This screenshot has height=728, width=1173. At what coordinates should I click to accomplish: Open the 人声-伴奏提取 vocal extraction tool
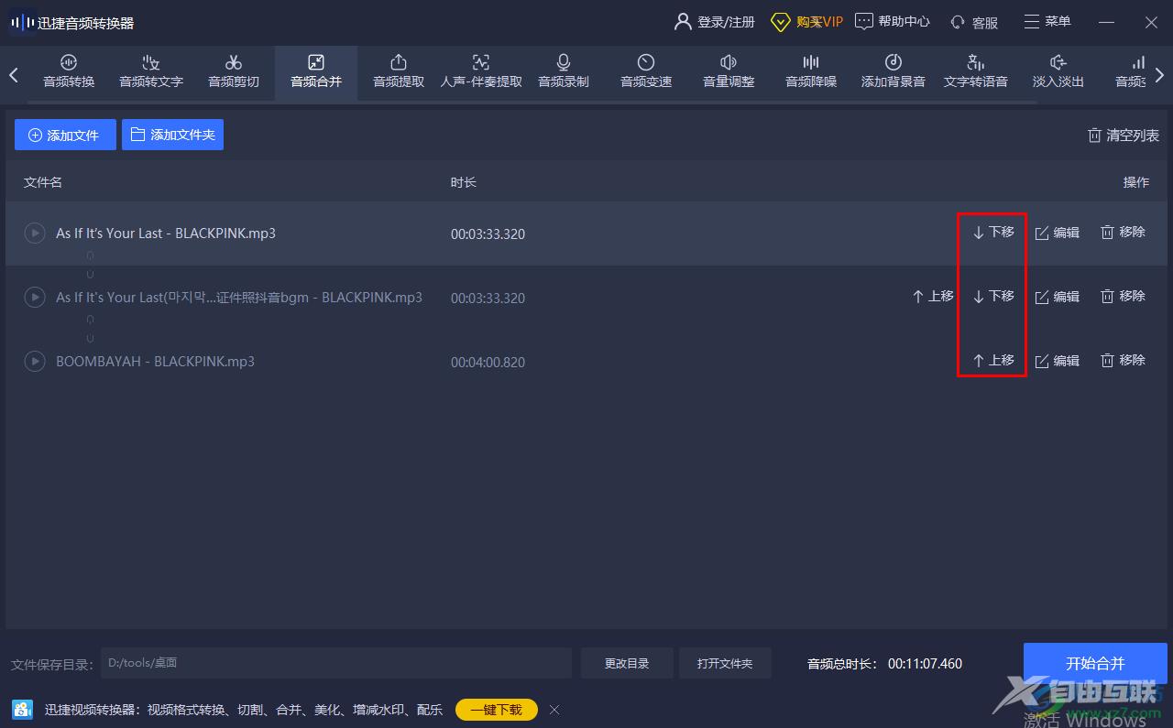click(x=481, y=71)
